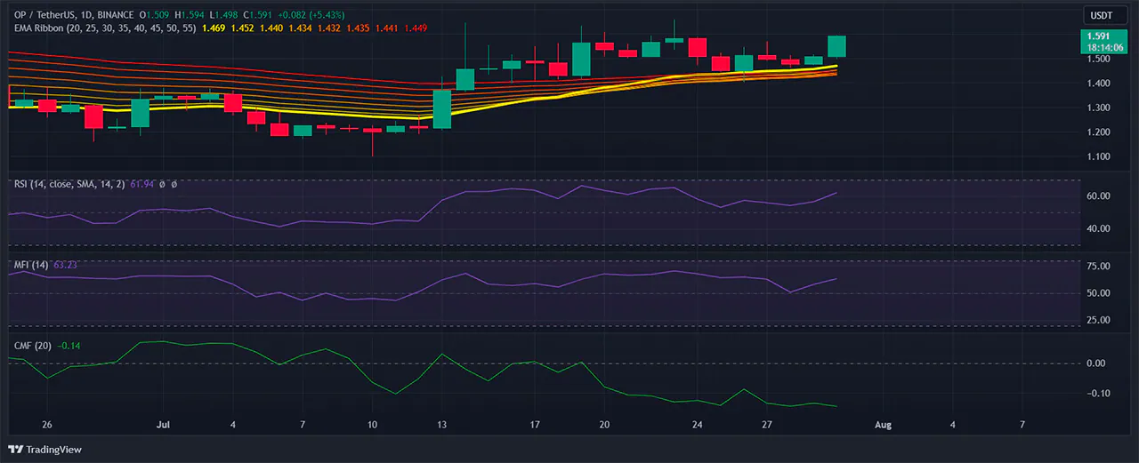Click the 10 date axis label
This screenshot has height=463, width=1139.
tap(372, 425)
